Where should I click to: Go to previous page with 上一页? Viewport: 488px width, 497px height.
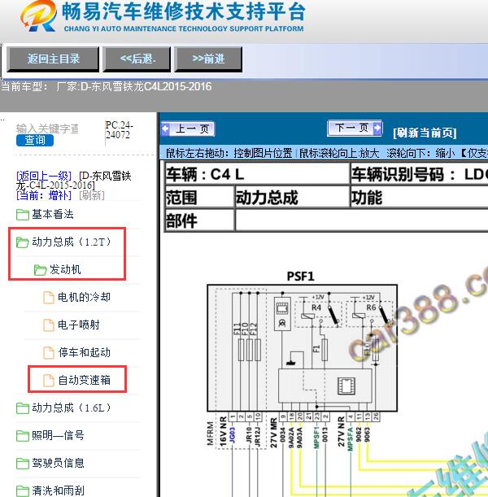click(x=188, y=129)
